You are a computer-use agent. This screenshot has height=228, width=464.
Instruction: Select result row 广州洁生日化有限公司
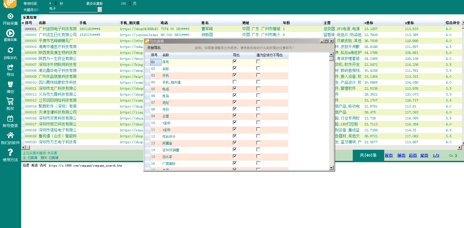coord(58,35)
